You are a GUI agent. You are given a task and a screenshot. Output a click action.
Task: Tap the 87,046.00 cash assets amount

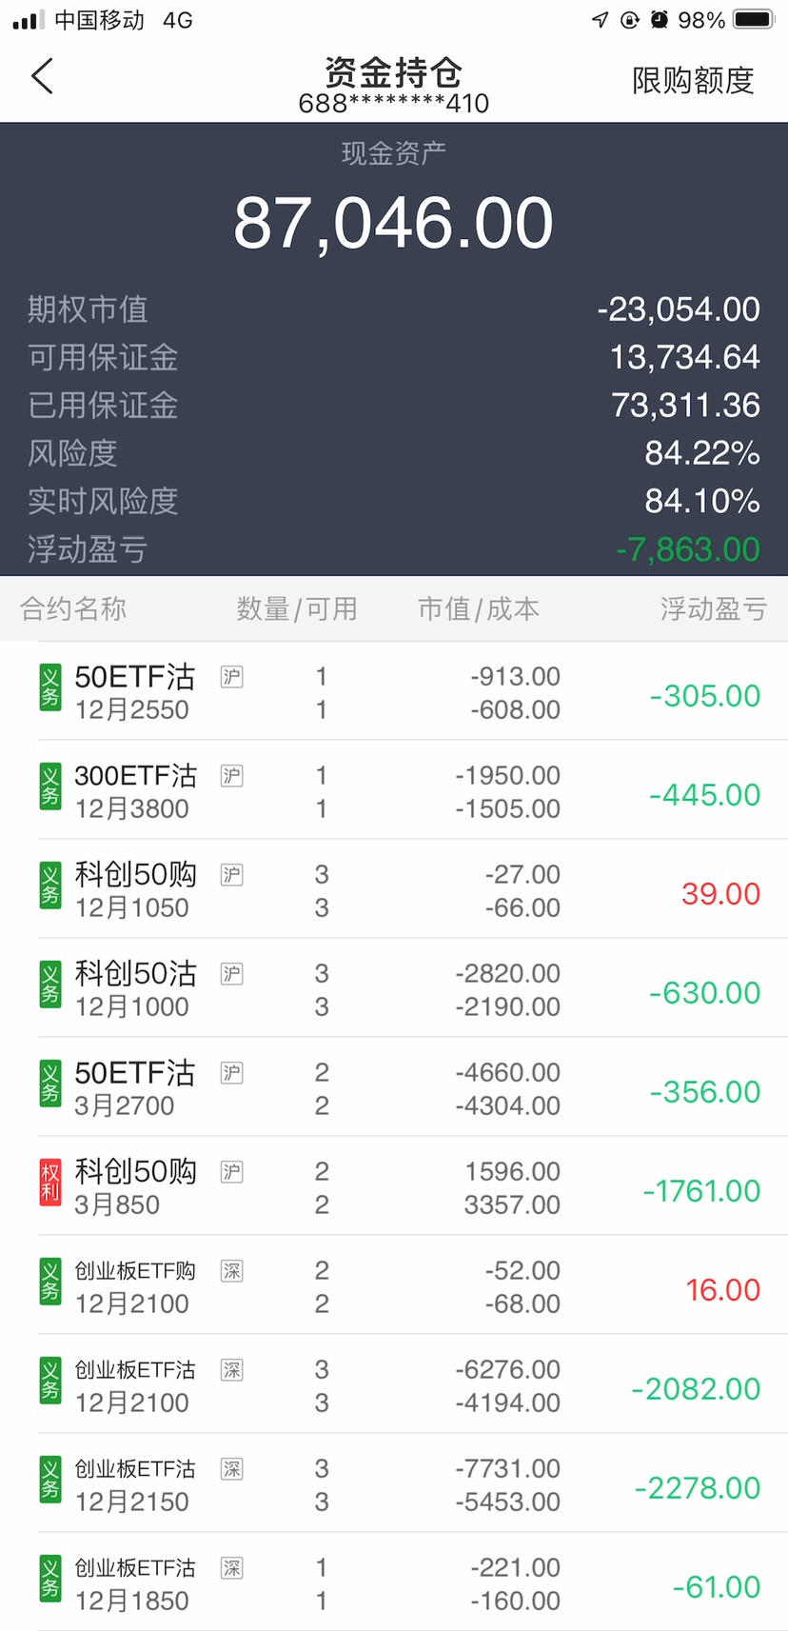tap(393, 224)
